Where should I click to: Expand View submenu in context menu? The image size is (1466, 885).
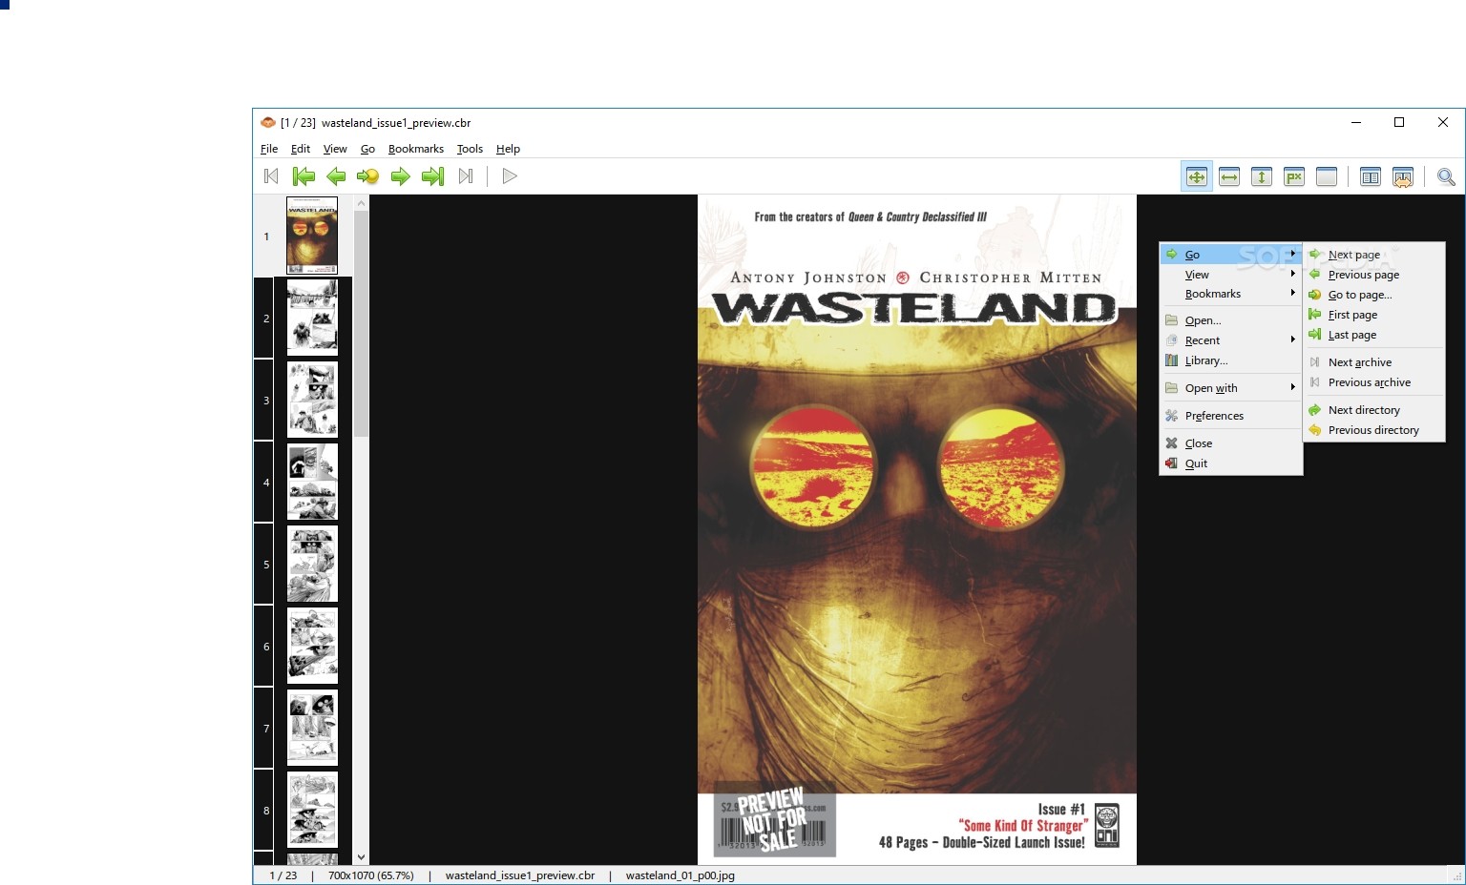click(1231, 275)
